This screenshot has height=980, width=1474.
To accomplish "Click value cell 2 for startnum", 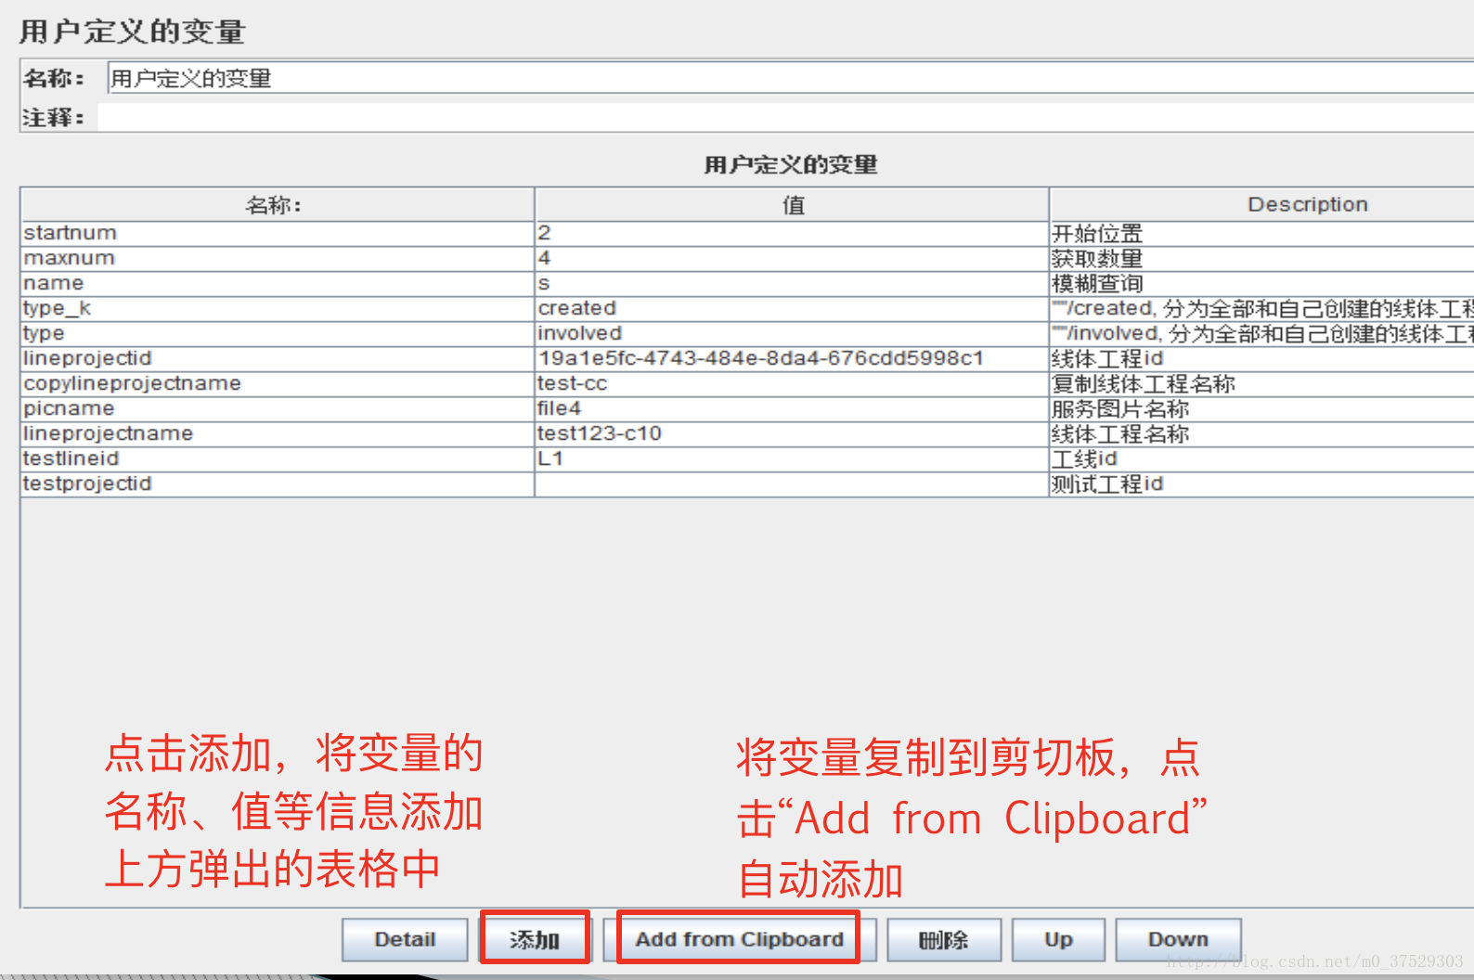I will click(x=792, y=233).
